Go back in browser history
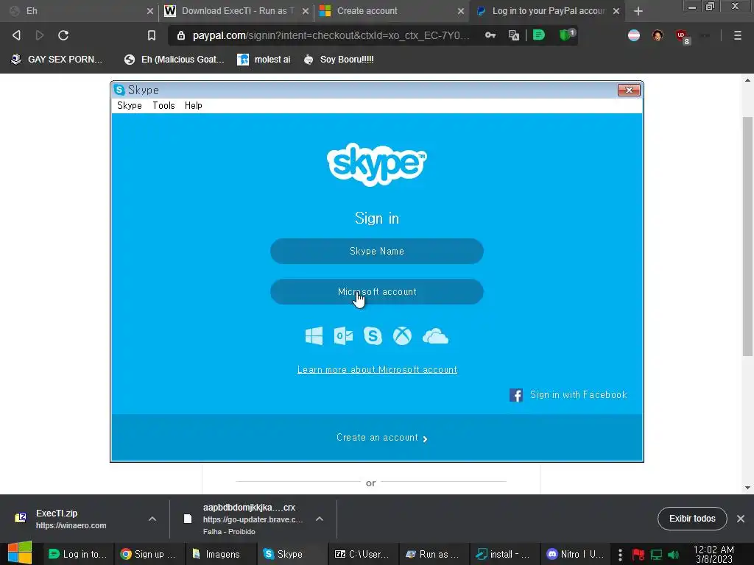Screen dimensions: 754x565 point(16,35)
